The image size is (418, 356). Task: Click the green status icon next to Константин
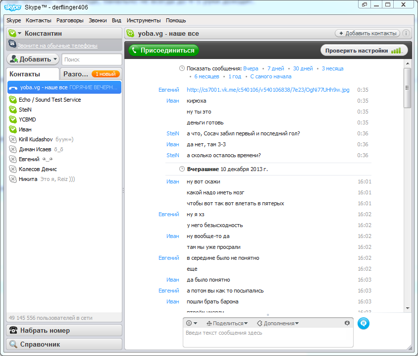tap(12, 33)
